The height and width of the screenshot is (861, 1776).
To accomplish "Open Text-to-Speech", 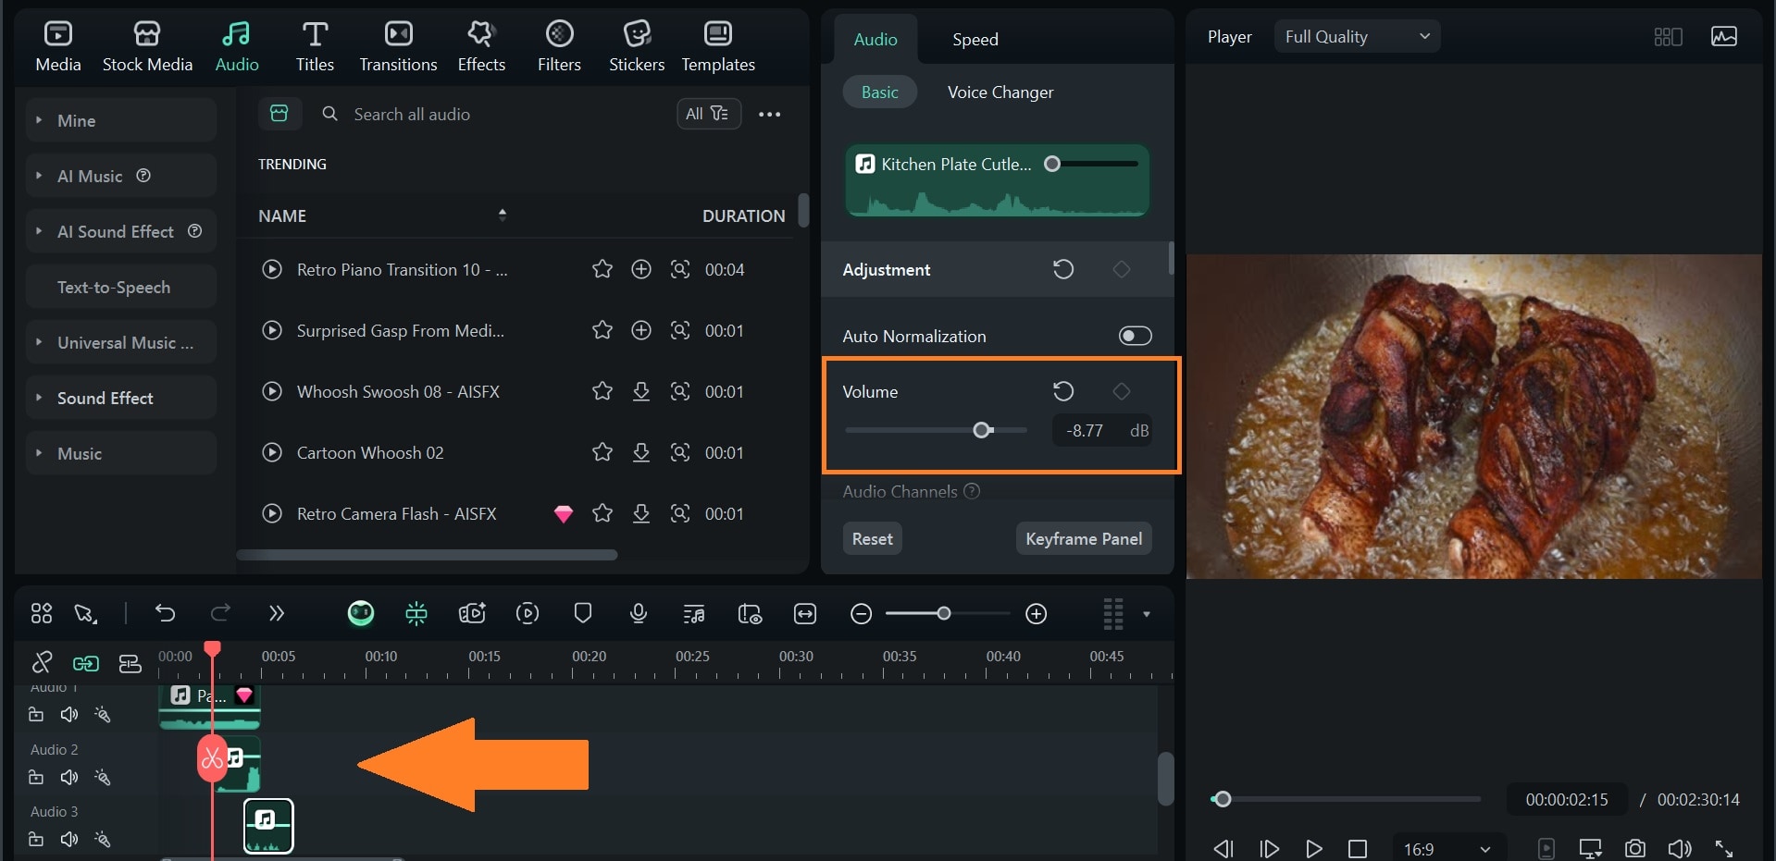I will (121, 287).
